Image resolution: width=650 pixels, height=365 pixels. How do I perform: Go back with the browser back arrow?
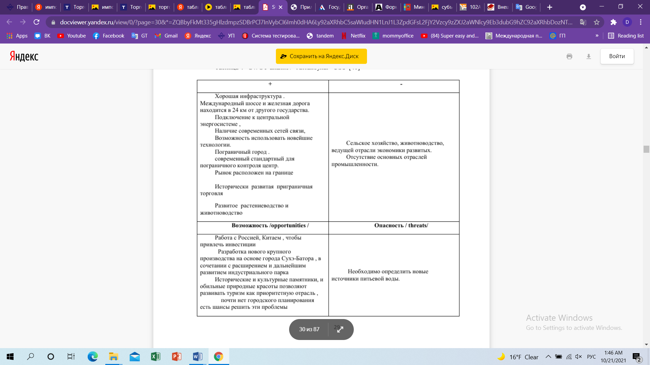coord(9,22)
